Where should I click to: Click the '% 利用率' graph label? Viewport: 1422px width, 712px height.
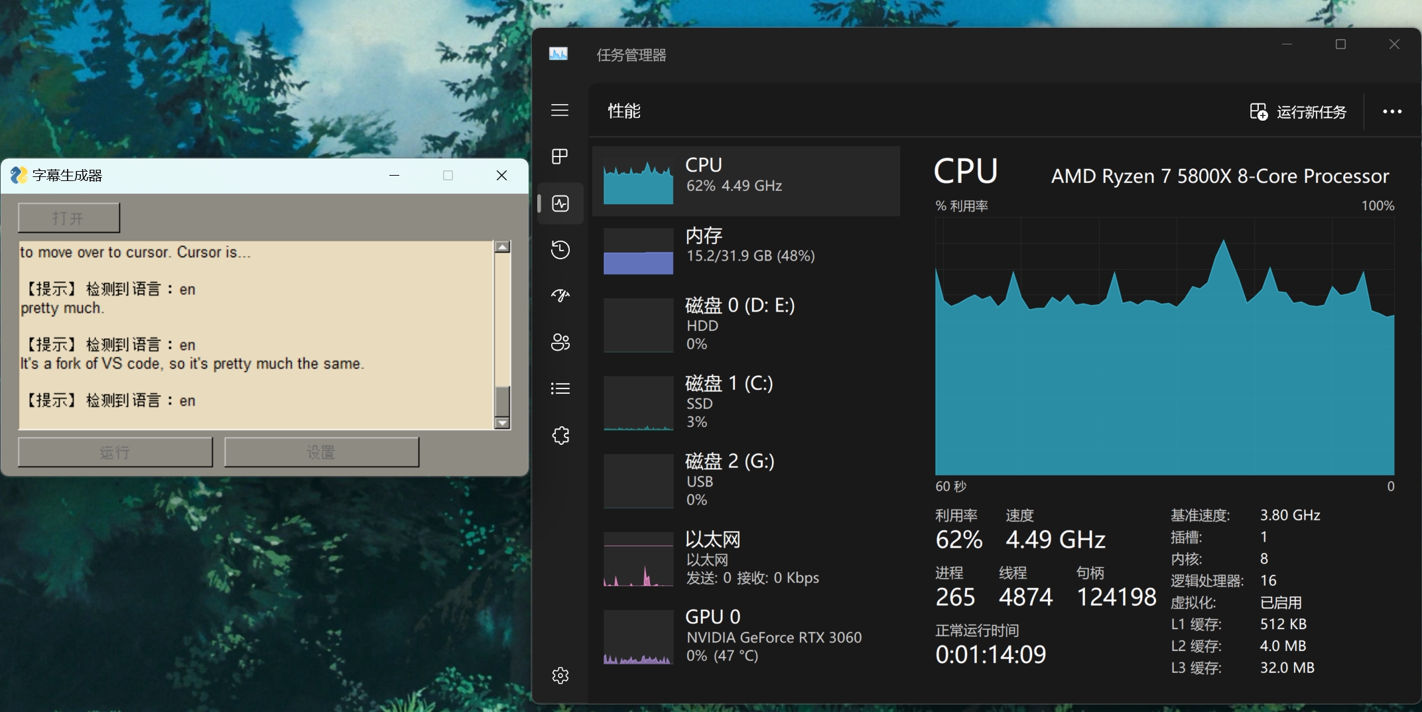pyautogui.click(x=962, y=206)
